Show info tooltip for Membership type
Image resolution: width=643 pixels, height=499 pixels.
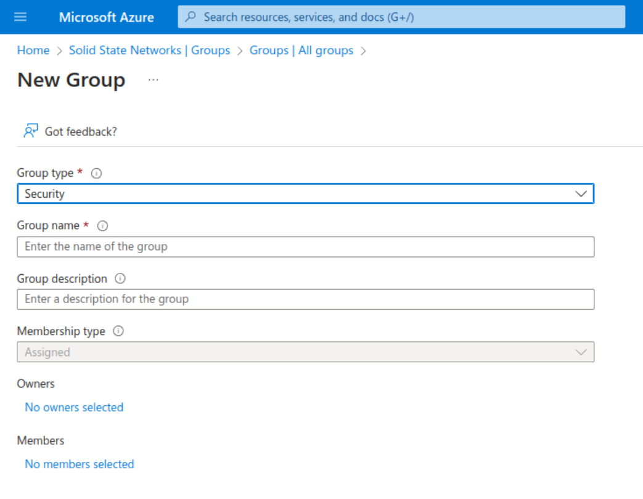(x=118, y=331)
